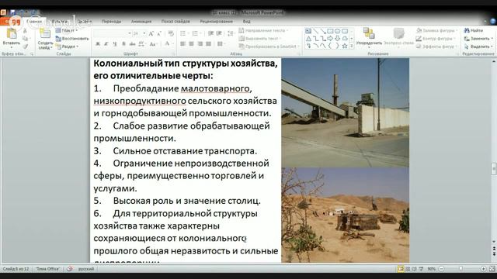Open Эффекты фигур effects menu
The image size is (497, 279).
[436, 46]
